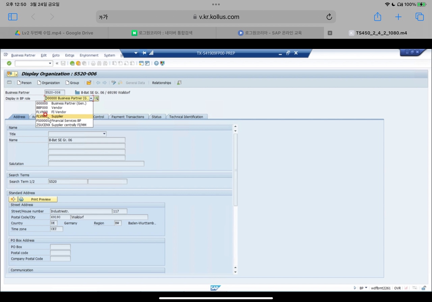Click the Find Next binoculars icon
Screen dimensions: 432x302
pyautogui.click(x=105, y=63)
